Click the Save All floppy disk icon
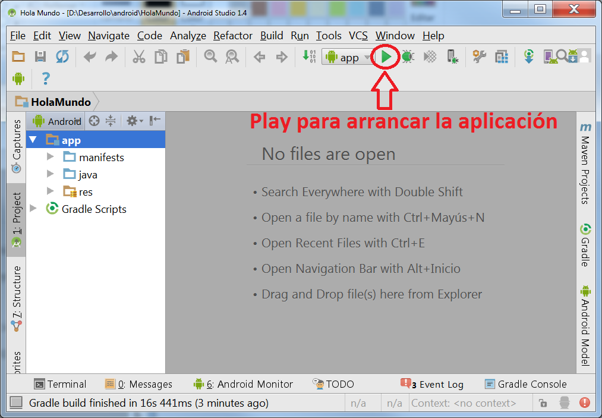Viewport: 602px width, 418px height. (x=40, y=57)
